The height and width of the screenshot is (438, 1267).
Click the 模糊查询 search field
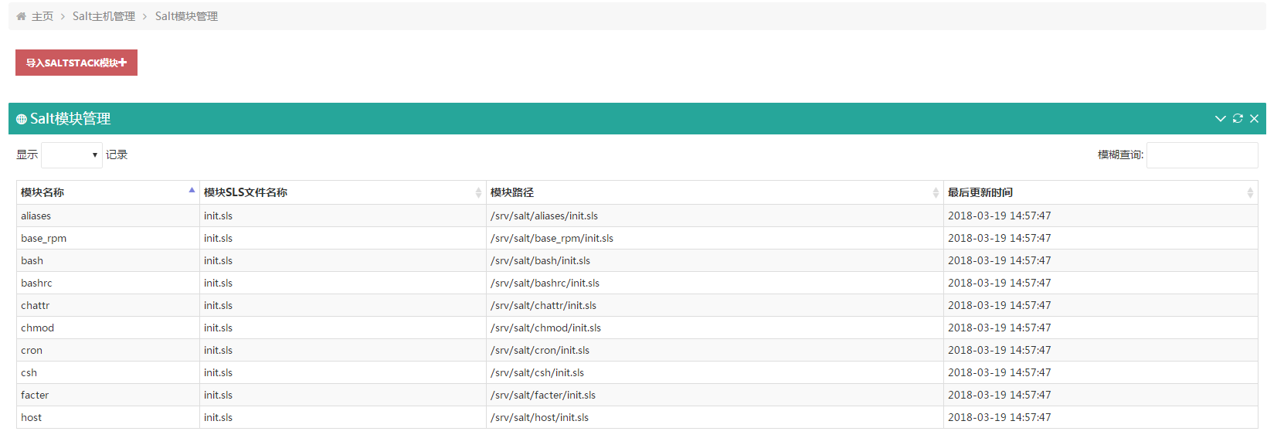1202,155
